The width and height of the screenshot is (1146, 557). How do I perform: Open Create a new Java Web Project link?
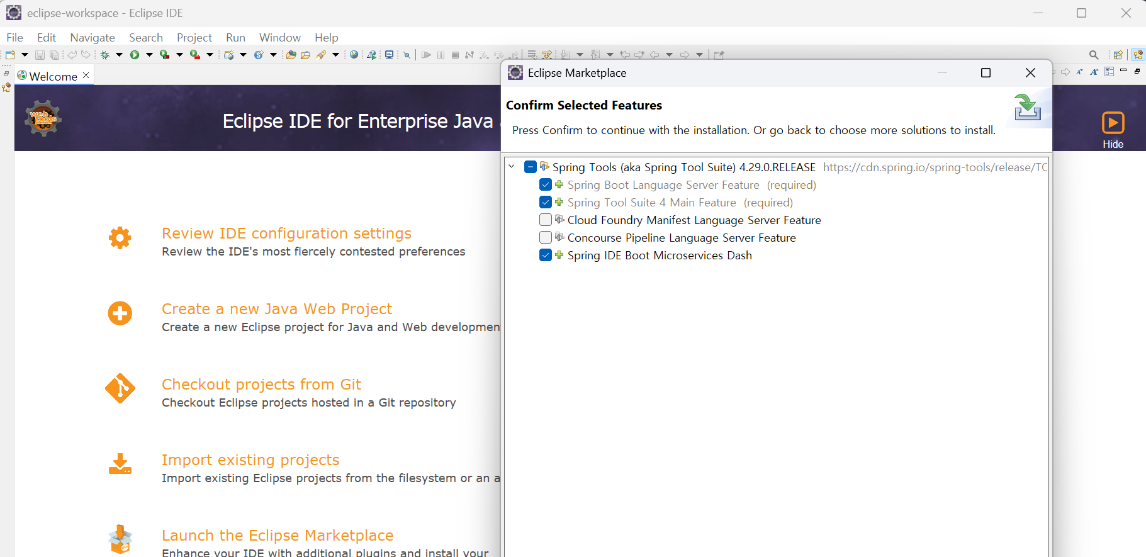(x=277, y=309)
